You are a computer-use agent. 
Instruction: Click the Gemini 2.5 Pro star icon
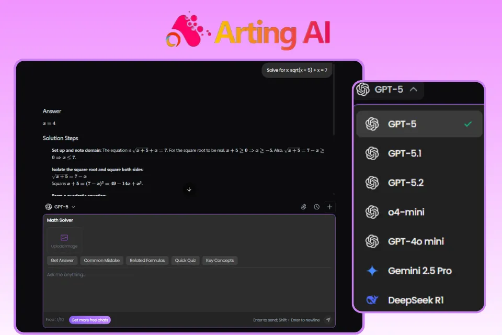(x=372, y=271)
